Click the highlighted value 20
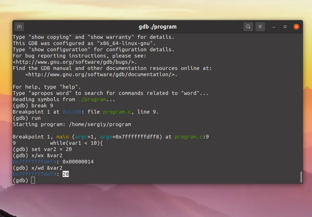Viewport: 312px width, 217px height. pos(65,174)
